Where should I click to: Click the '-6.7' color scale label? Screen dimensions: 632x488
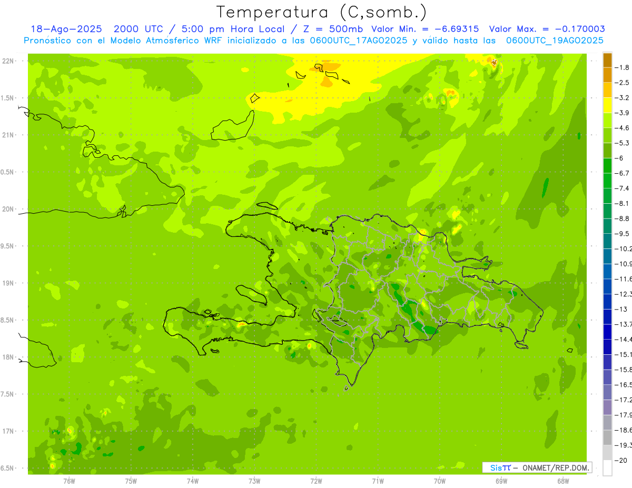tap(622, 173)
